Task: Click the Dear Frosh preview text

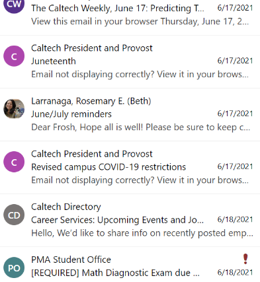Action: [141, 127]
